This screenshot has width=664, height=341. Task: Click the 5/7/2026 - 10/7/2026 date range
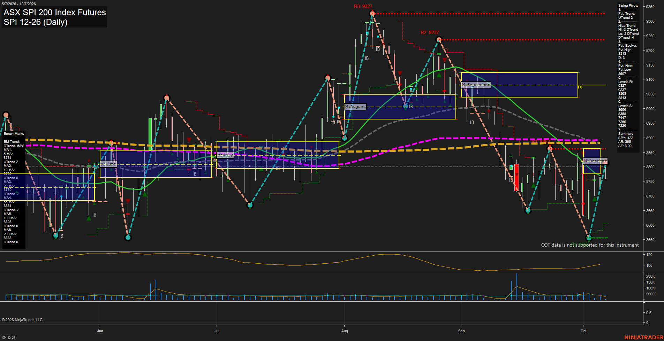click(x=19, y=4)
